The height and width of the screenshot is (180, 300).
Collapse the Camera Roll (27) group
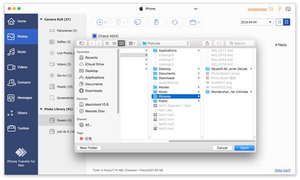(41, 19)
